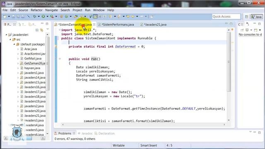Open the Refactor menu
The height and width of the screenshot is (149, 265).
pyautogui.click(x=36, y=10)
